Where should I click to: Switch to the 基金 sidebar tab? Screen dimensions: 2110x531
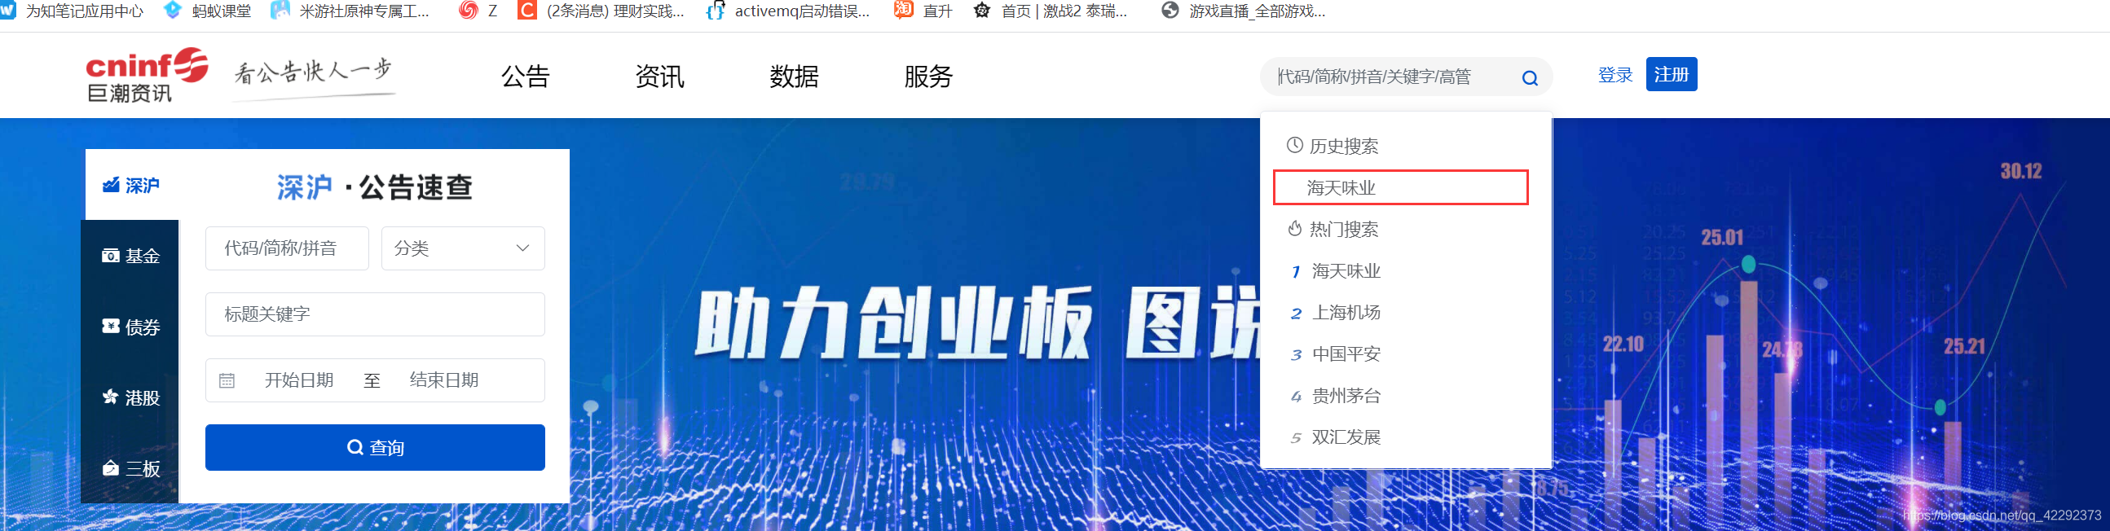point(130,255)
